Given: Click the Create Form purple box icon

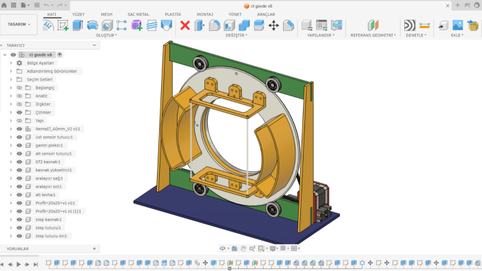Looking at the screenshot, I should point(136,25).
